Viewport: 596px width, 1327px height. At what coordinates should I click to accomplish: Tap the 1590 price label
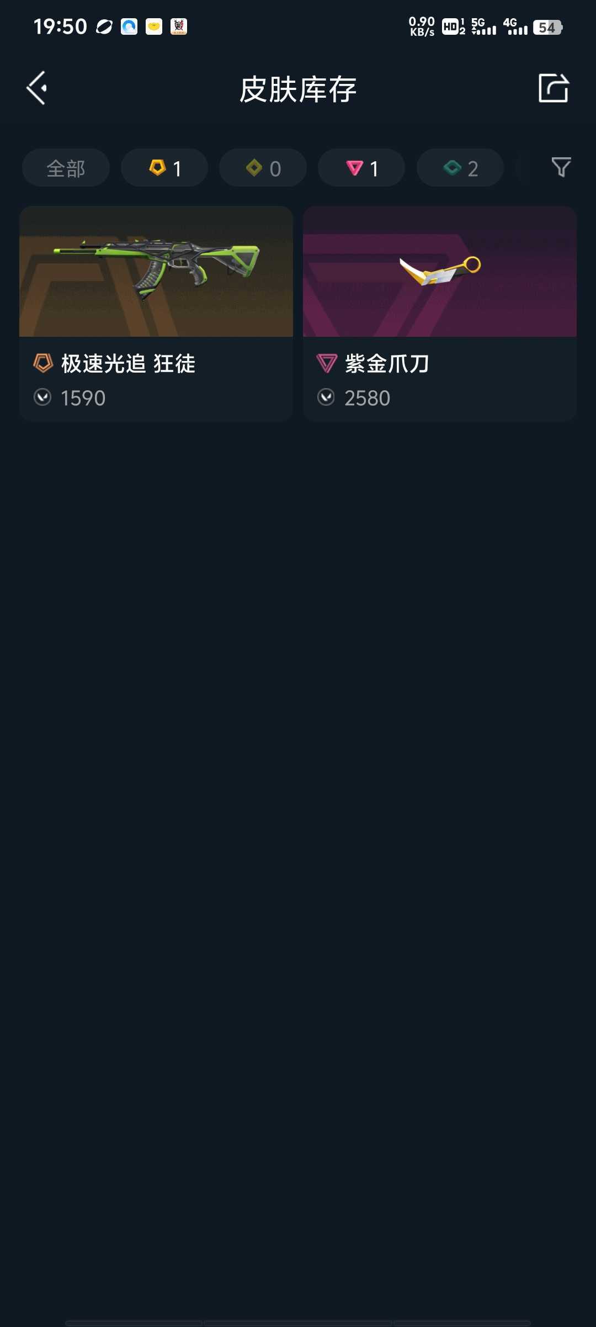pos(83,398)
